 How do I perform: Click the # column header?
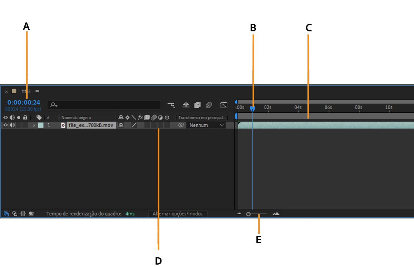[48, 118]
